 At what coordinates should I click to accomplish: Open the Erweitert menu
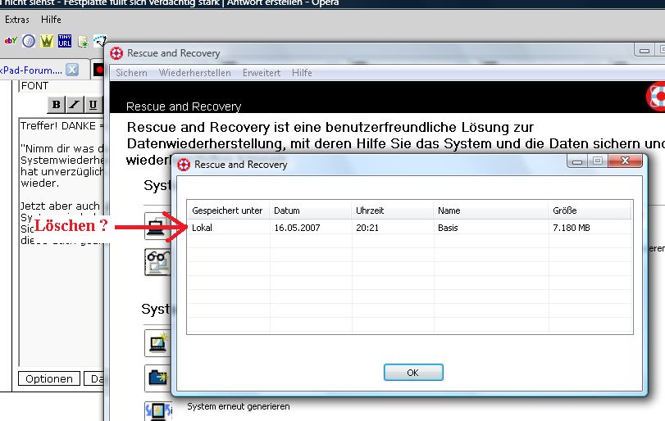262,73
